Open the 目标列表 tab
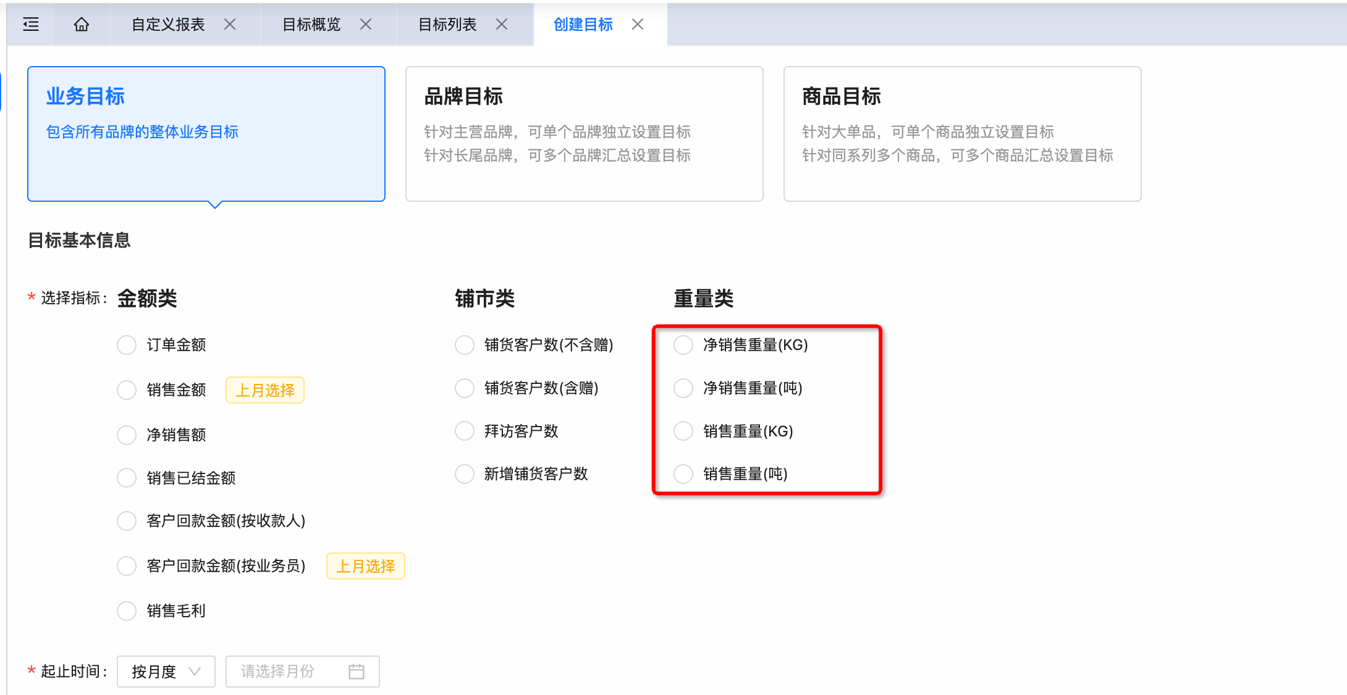The image size is (1347, 695). coord(447,25)
